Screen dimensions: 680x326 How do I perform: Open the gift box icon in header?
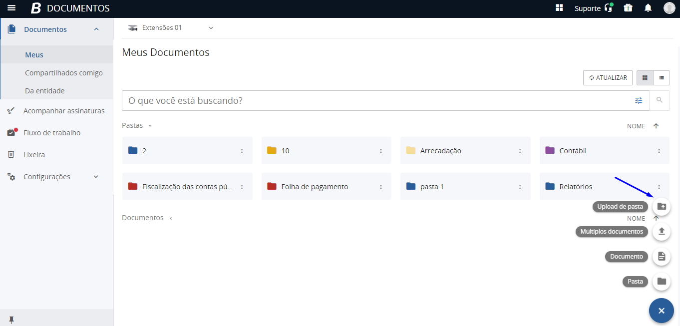point(628,8)
